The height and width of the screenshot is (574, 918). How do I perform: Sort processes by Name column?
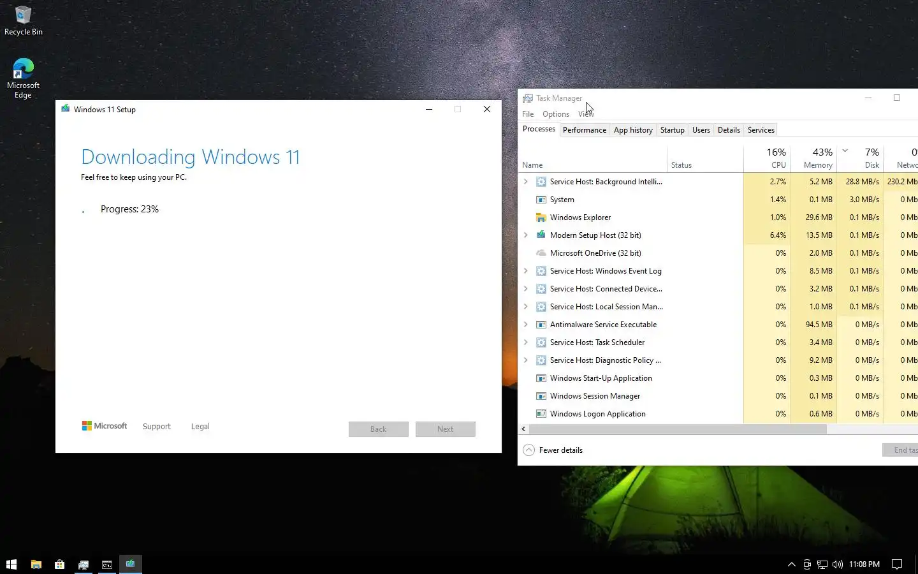coord(593,158)
